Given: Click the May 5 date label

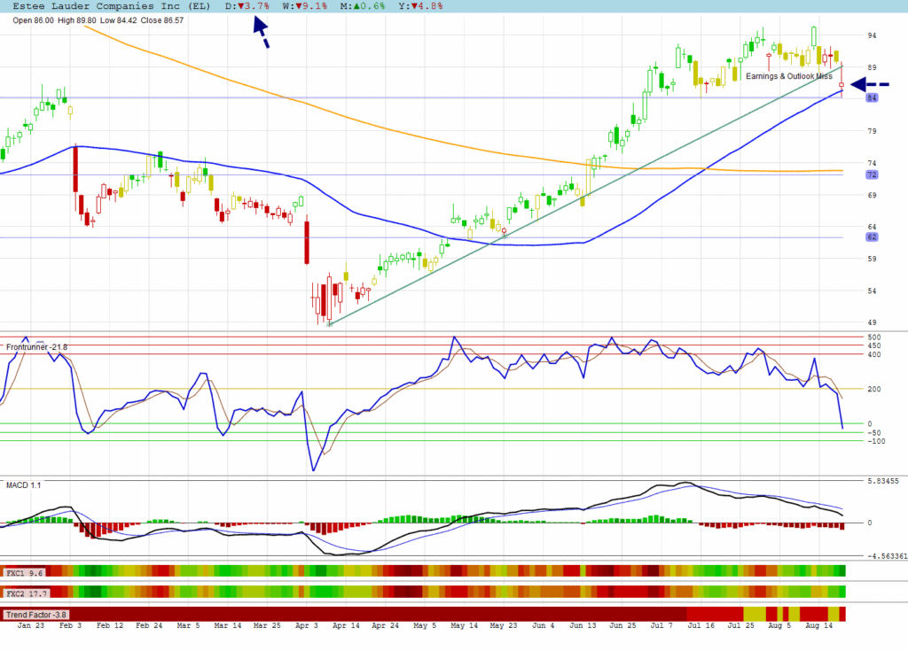Looking at the screenshot, I should (x=425, y=625).
